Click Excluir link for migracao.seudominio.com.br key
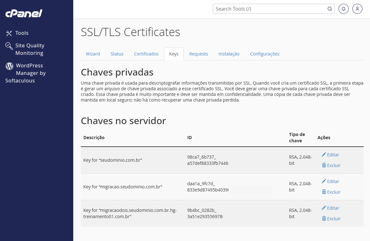Viewport: 370px width, 241px height. point(334,192)
